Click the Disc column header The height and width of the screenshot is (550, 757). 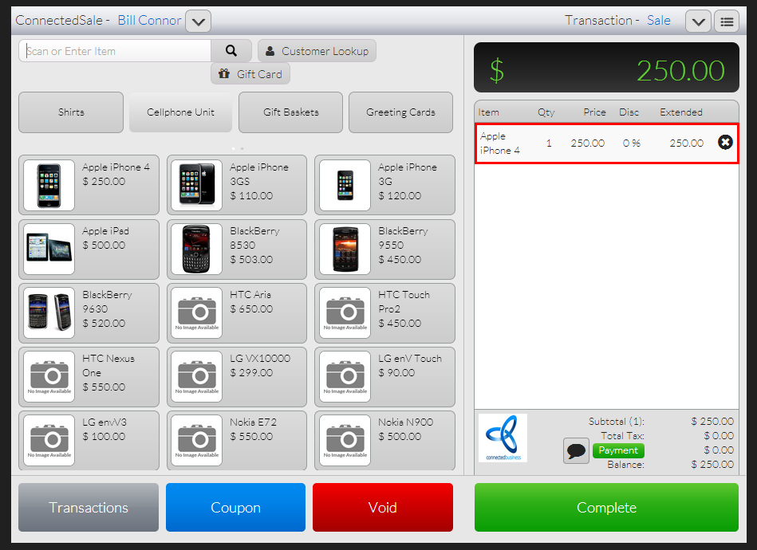click(629, 112)
